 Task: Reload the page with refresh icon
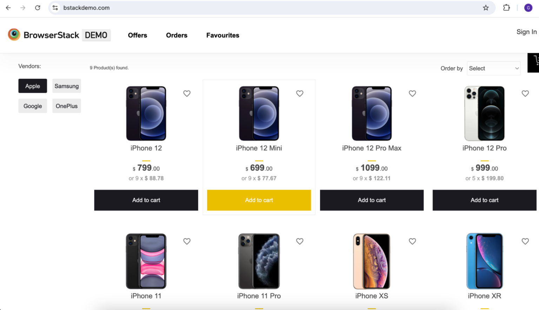tap(38, 8)
